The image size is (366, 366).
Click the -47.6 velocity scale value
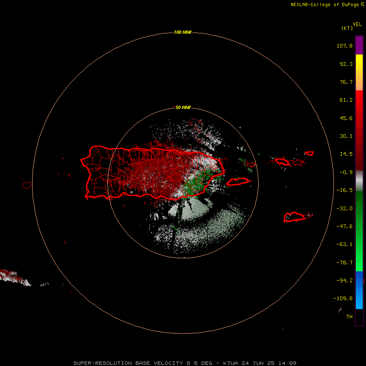point(344,227)
